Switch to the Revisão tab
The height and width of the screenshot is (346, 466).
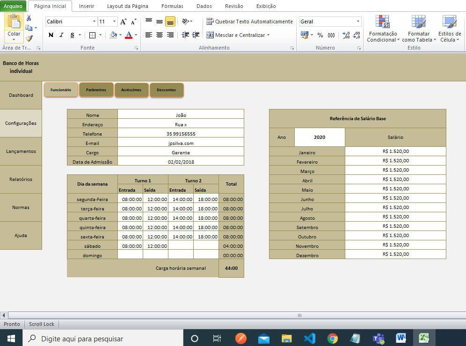234,6
